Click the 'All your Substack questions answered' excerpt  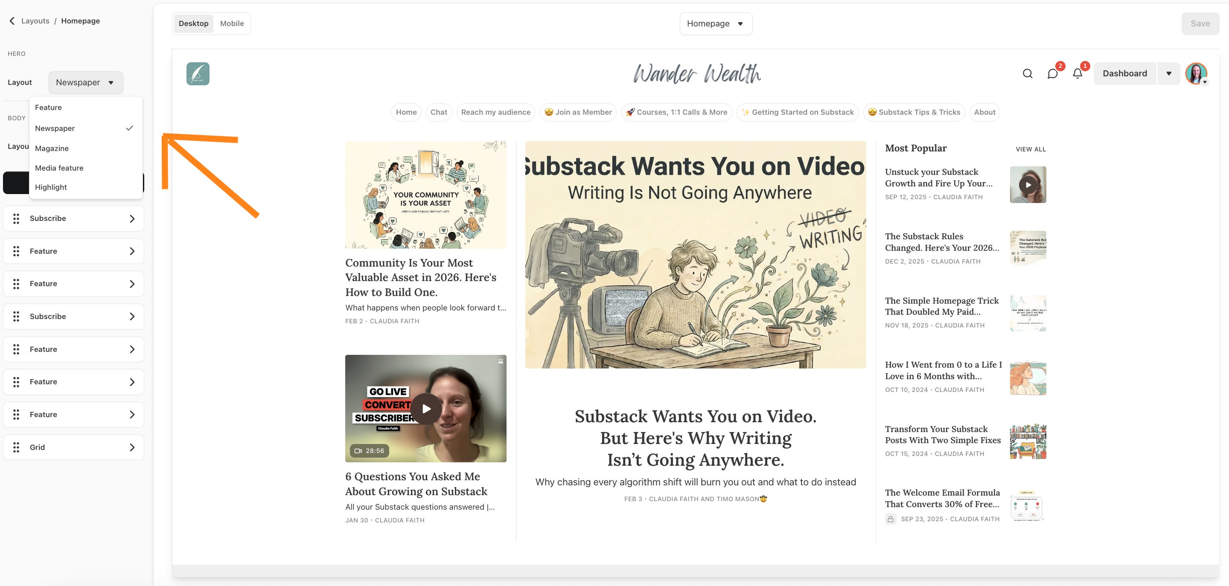[420, 507]
